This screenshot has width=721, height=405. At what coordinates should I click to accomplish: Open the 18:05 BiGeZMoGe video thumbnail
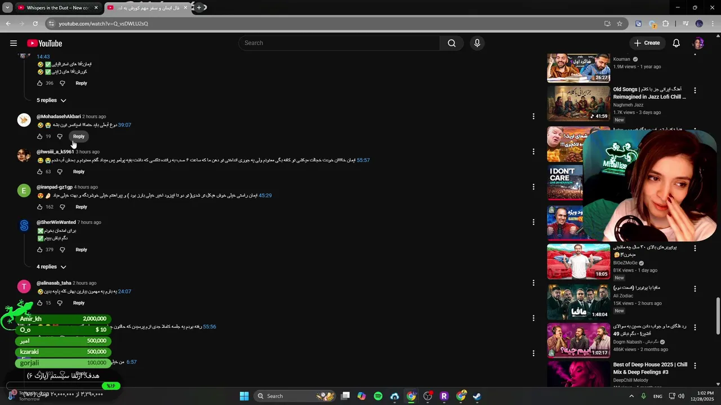point(578,261)
